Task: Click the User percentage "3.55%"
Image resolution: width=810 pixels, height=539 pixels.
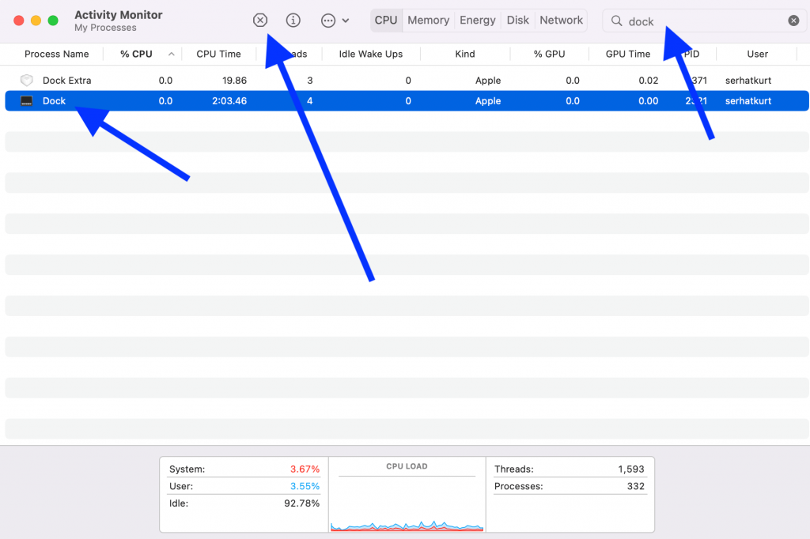Action: (305, 486)
